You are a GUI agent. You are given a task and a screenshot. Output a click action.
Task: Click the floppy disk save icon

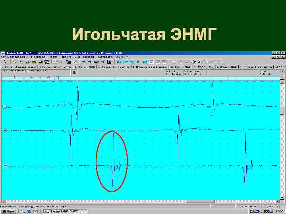(x=40, y=62)
